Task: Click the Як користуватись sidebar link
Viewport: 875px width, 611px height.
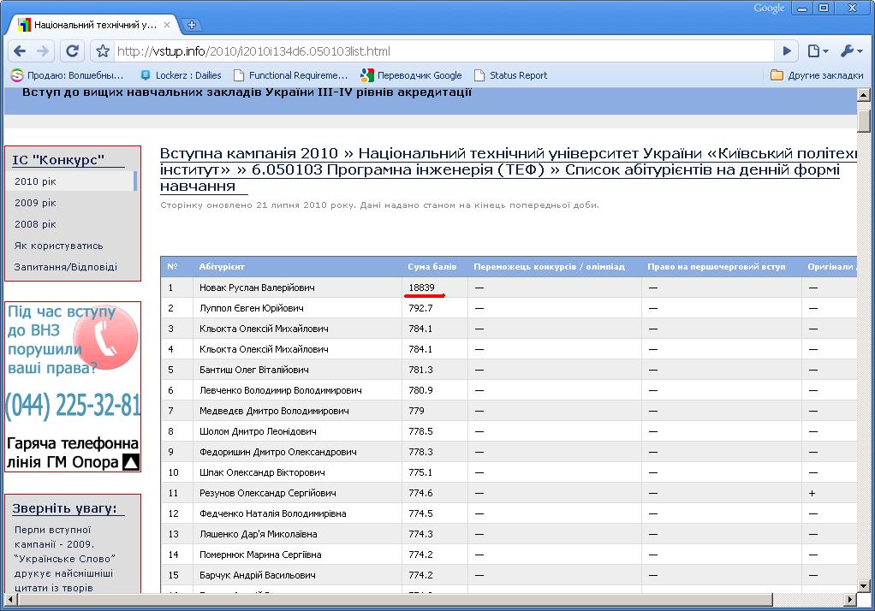Action: point(58,246)
